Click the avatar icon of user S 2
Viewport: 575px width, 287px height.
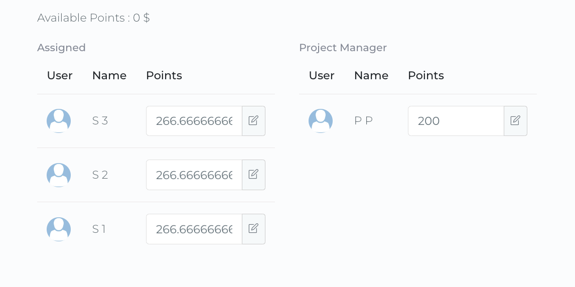(59, 175)
